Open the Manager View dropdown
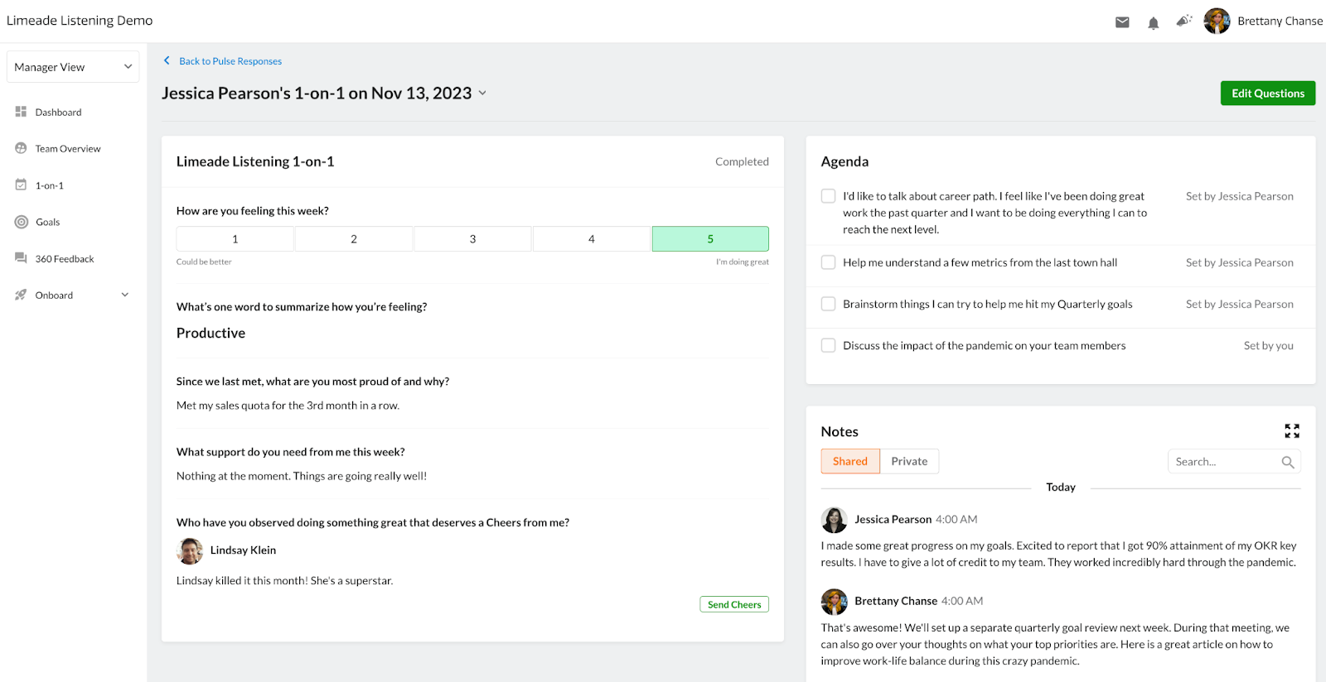 (x=73, y=67)
